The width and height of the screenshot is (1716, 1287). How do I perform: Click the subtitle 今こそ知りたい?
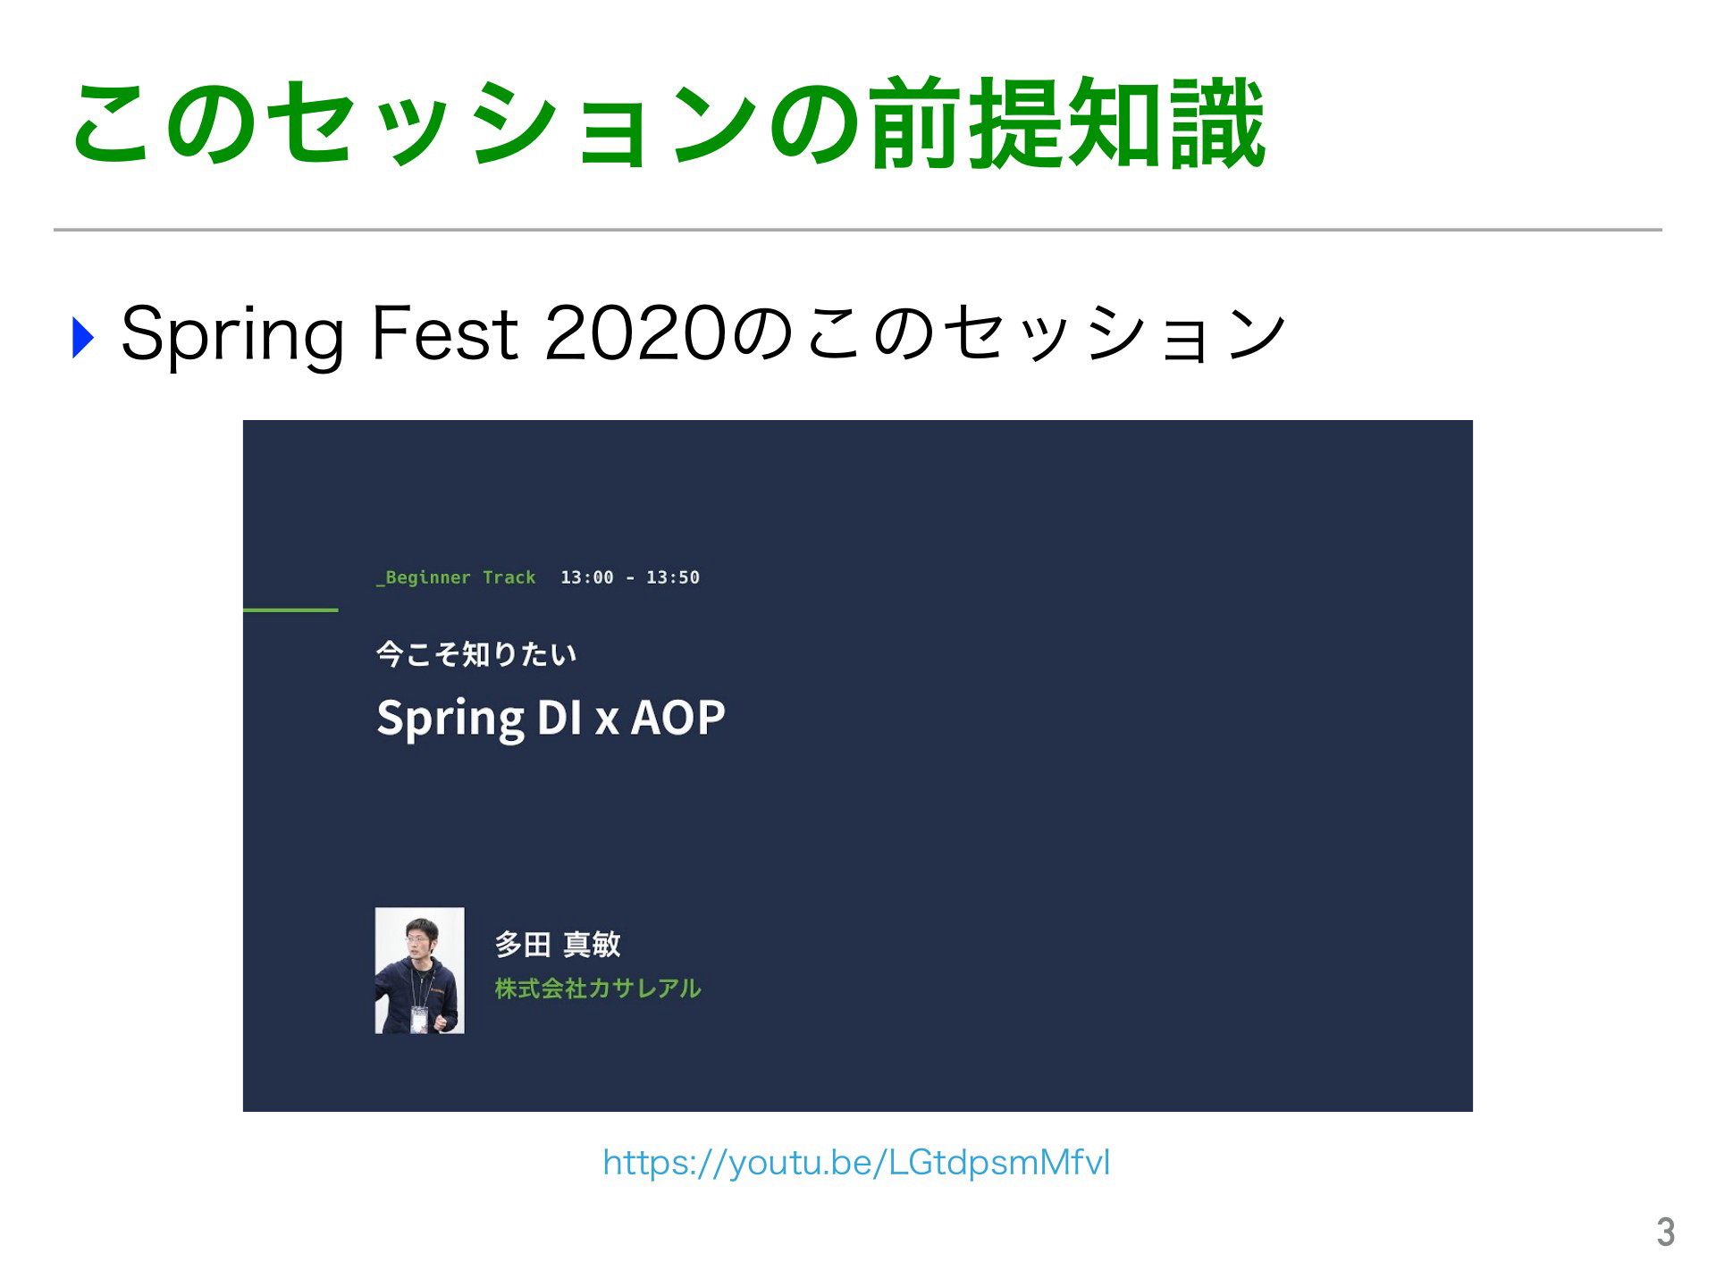pyautogui.click(x=476, y=654)
